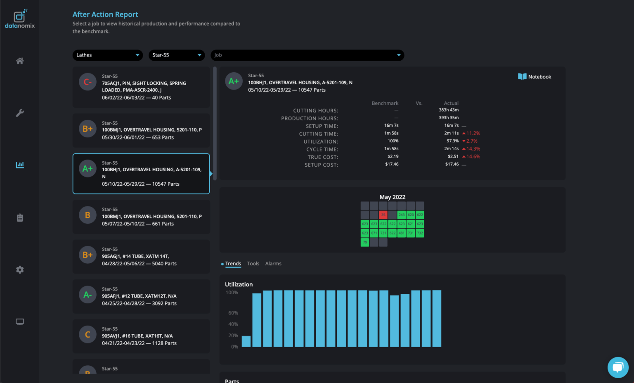634x383 pixels.
Task: Click the red calendar day on May 2022
Action: (383, 215)
